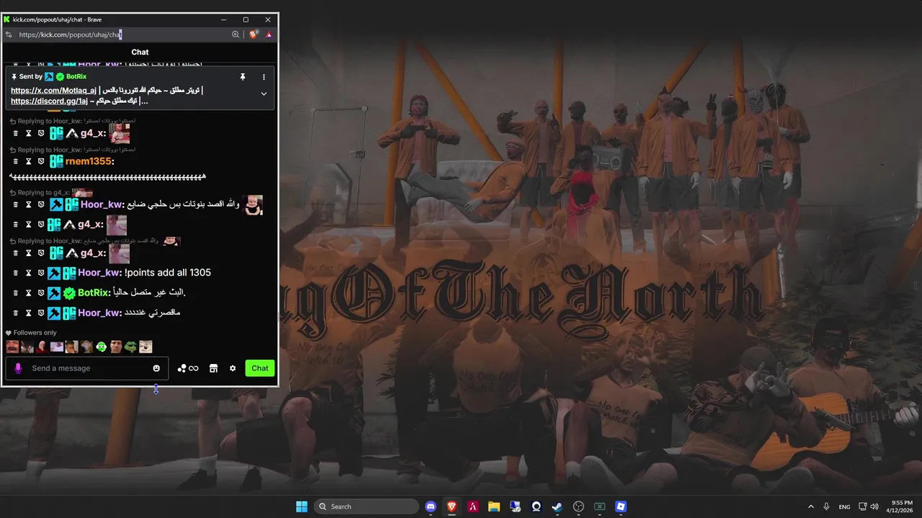Open pinned message more options menu

pyautogui.click(x=264, y=77)
